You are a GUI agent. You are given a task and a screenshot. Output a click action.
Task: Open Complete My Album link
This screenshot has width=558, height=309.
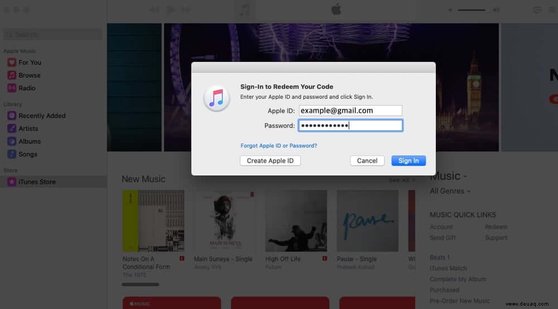click(x=458, y=279)
